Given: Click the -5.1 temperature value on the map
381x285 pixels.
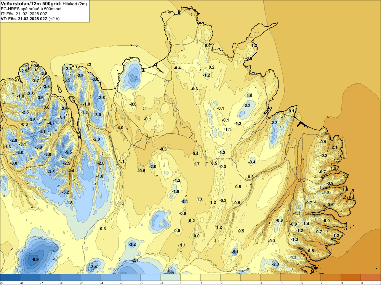Looking at the screenshot, I should pos(235,252).
